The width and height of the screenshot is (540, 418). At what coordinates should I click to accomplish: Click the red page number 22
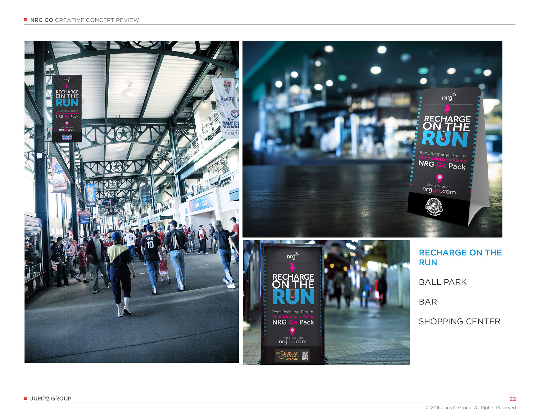click(x=513, y=399)
